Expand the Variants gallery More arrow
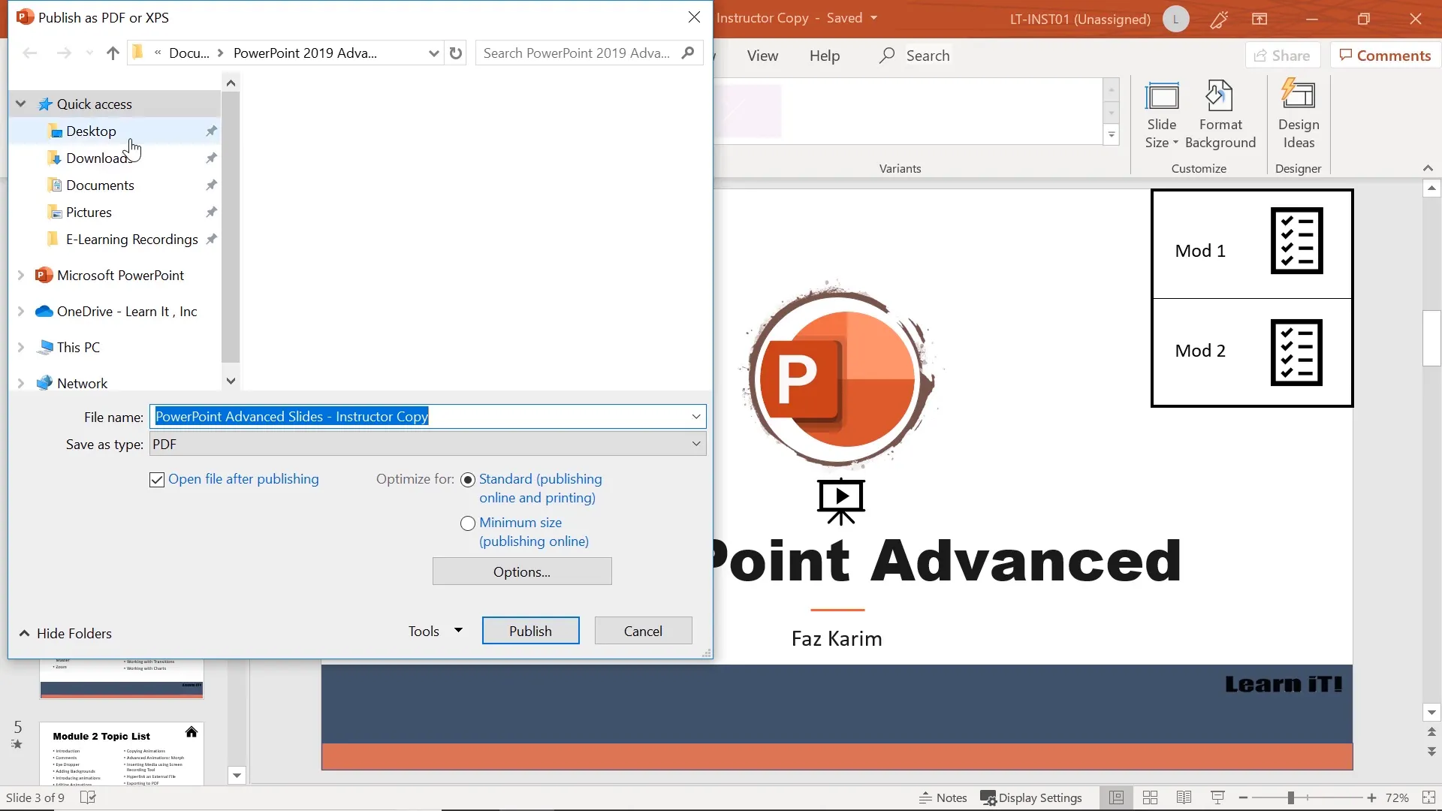 pos(1112,135)
